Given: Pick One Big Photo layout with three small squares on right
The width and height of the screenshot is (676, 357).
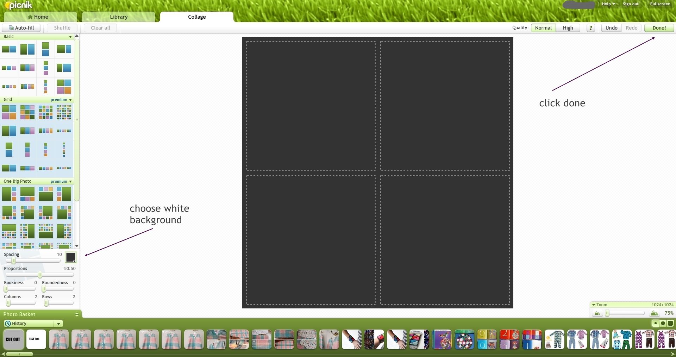Looking at the screenshot, I should point(9,194).
